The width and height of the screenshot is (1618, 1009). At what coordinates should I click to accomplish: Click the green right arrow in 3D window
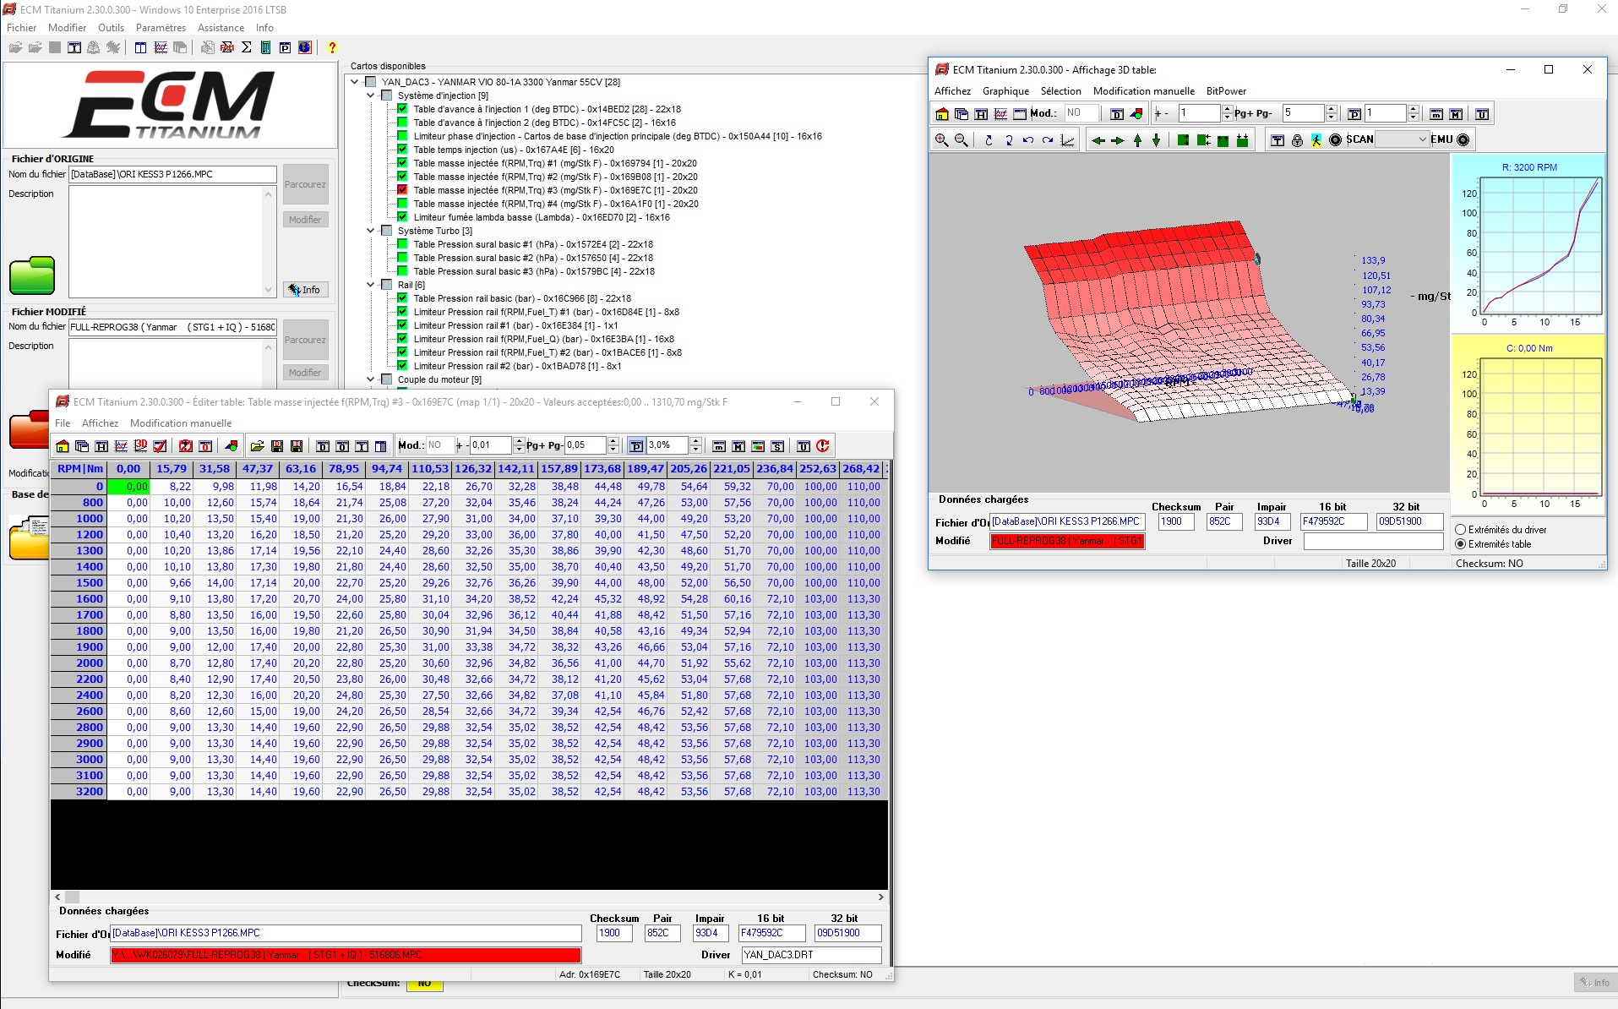[x=1117, y=139]
